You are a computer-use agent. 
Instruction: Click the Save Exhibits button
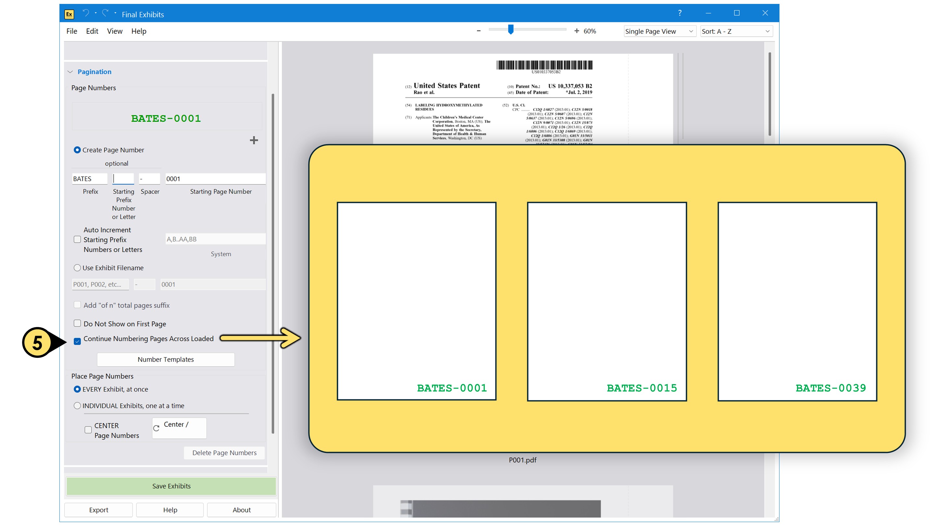tap(171, 486)
